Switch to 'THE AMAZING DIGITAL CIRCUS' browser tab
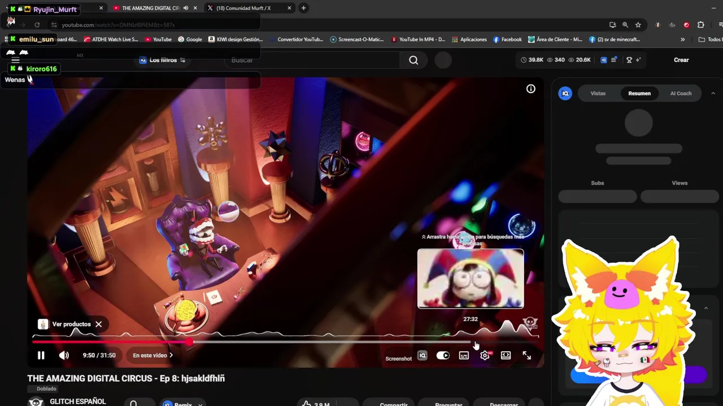 coord(150,8)
